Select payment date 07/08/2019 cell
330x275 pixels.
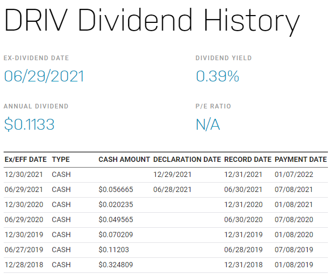point(294,250)
